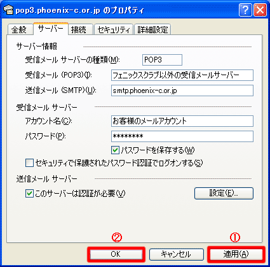Click the mail account icon in the title bar
This screenshot has width=270, height=267.
tap(8, 10)
